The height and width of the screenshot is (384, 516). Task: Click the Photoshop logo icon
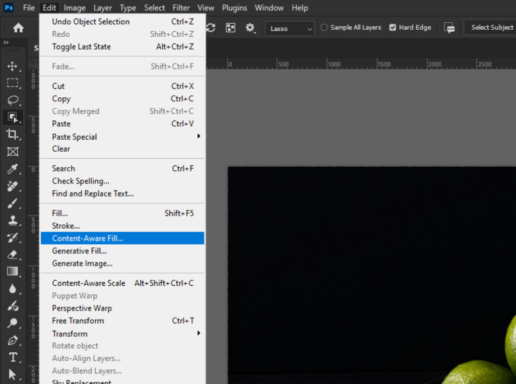click(9, 7)
